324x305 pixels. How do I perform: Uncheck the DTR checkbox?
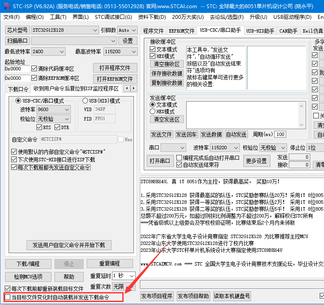click(x=57, y=127)
